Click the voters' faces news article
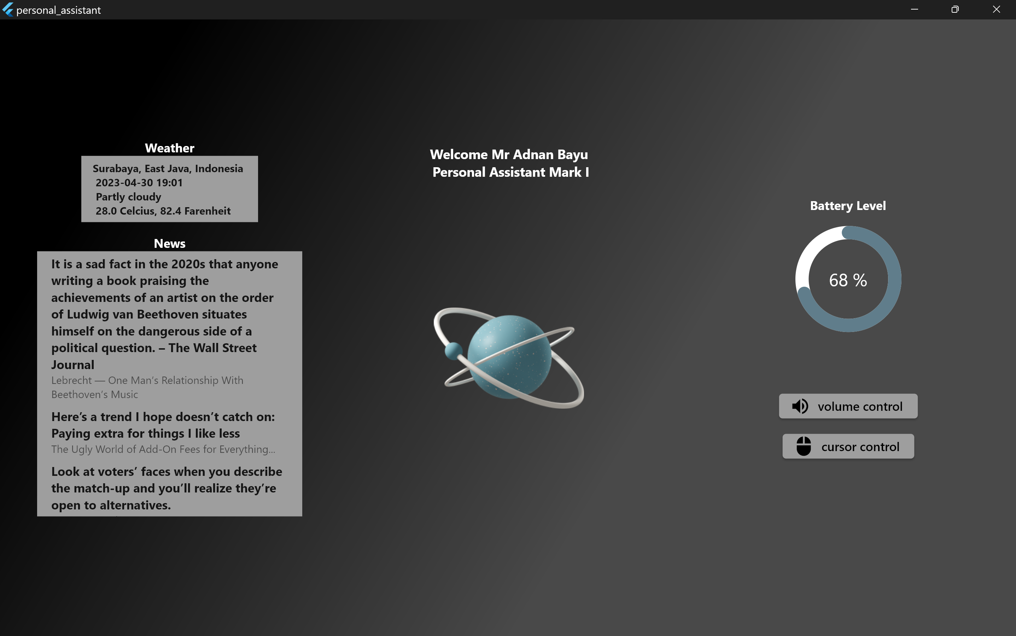1016x636 pixels. click(167, 488)
